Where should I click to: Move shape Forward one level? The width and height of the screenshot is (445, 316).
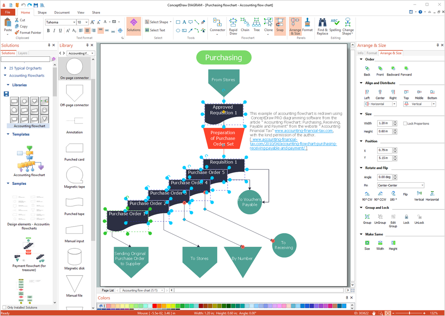(x=406, y=71)
